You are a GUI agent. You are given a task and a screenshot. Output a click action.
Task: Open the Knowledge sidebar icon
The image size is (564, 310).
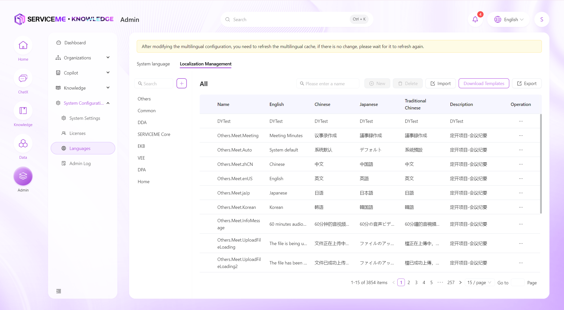click(23, 111)
